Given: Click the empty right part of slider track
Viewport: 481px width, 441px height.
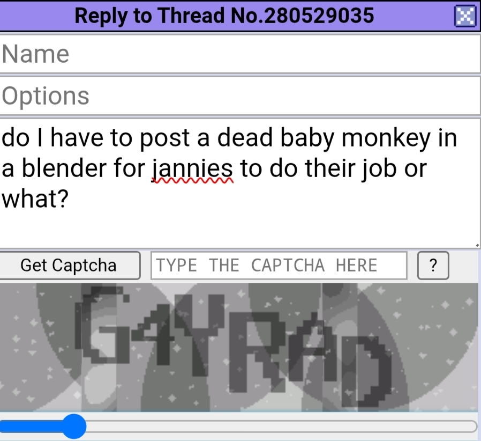Looking at the screenshot, I should pyautogui.click(x=281, y=427).
